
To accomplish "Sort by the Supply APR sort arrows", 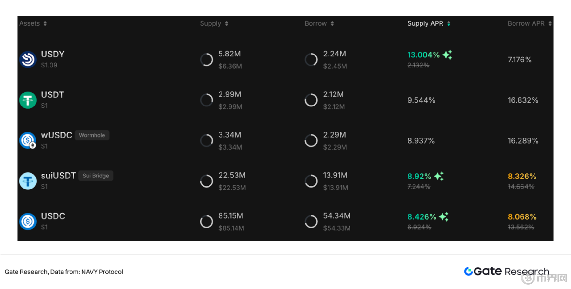I will tap(448, 23).
